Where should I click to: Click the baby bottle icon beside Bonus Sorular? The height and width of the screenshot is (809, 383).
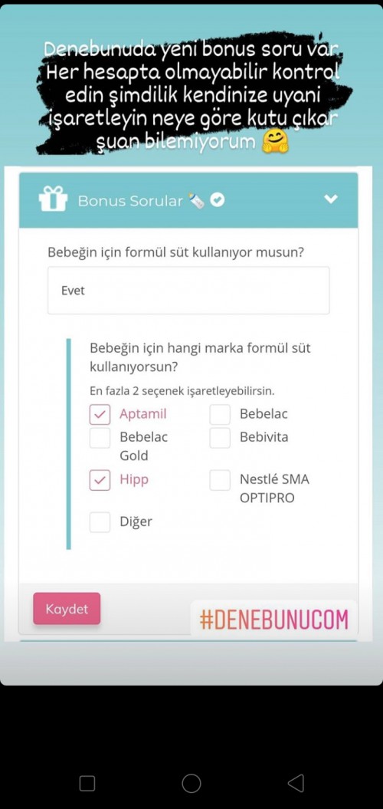click(x=196, y=200)
